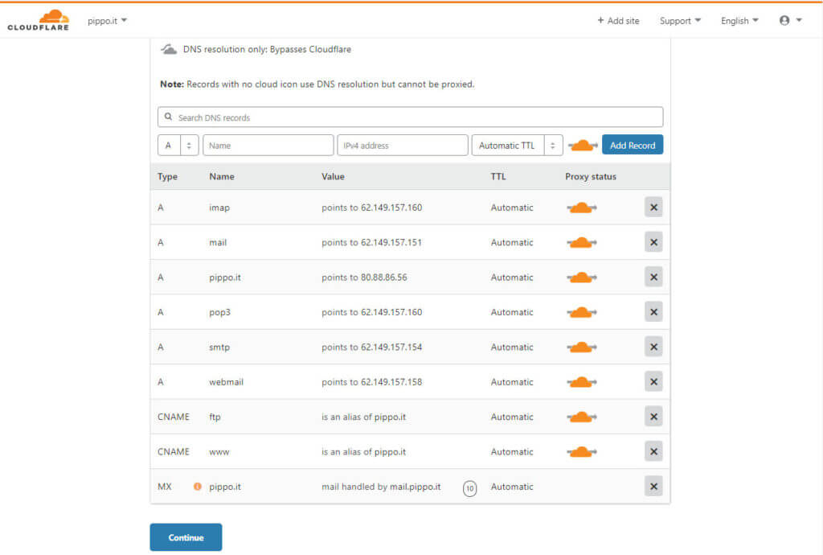Remove the pippo.it A record
This screenshot has height=555, width=823.
[x=653, y=277]
